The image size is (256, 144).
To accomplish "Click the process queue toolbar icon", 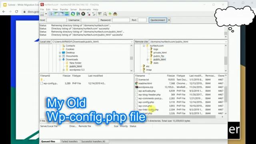I will [x=78, y=14].
